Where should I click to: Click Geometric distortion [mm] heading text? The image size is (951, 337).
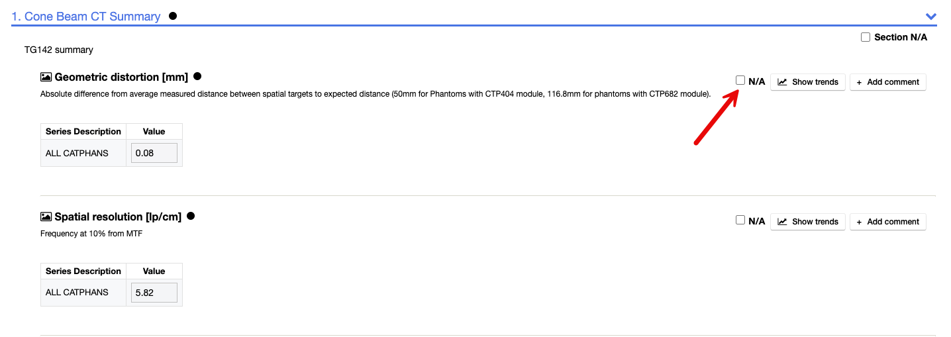point(121,77)
